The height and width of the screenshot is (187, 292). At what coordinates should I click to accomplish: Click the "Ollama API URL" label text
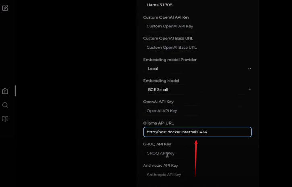click(x=158, y=123)
